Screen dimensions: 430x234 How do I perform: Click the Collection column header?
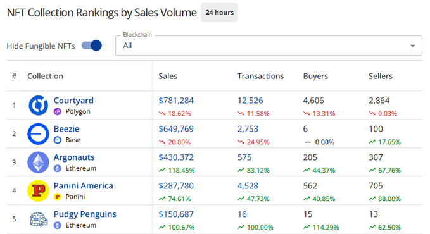[45, 76]
